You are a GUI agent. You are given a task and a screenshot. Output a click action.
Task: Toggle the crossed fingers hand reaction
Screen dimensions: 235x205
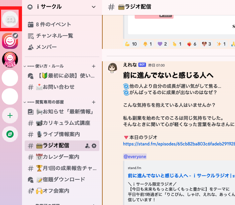click(x=177, y=44)
